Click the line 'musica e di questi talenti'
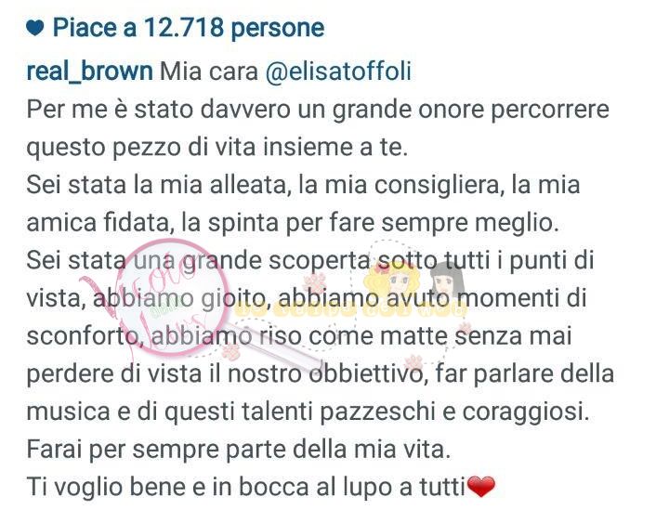The height and width of the screenshot is (510, 669). (x=308, y=412)
